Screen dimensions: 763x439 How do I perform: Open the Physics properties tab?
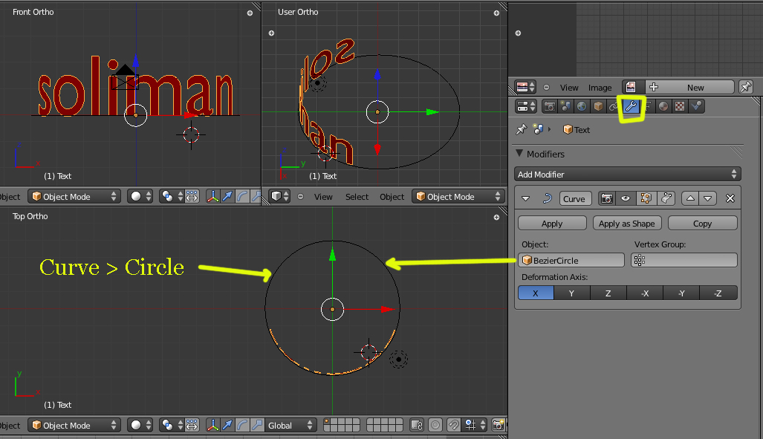pos(696,106)
